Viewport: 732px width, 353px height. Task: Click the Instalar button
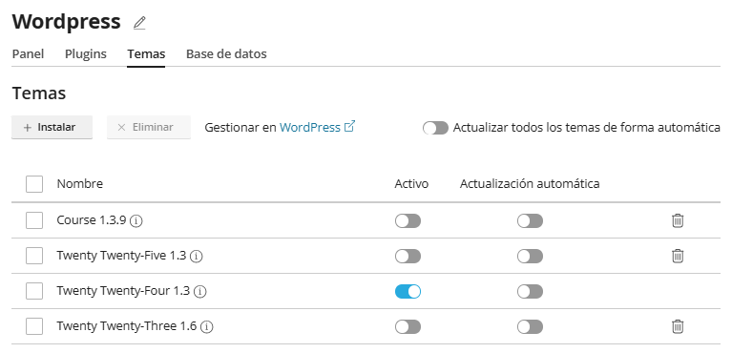[x=52, y=128]
